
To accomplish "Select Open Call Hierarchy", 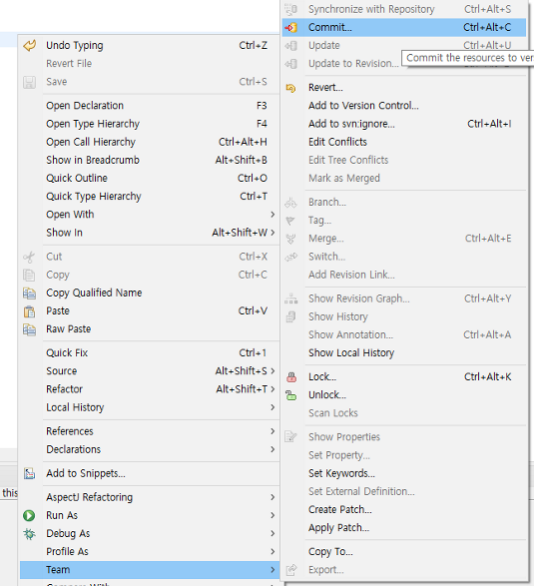I will [x=150, y=142].
